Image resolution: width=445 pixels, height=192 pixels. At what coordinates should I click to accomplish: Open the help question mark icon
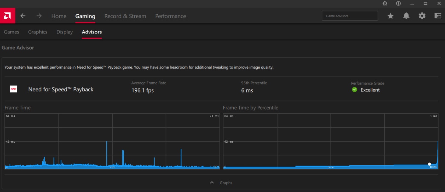pos(398,3)
